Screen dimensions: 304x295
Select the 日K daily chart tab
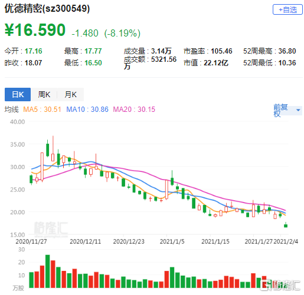18,94
